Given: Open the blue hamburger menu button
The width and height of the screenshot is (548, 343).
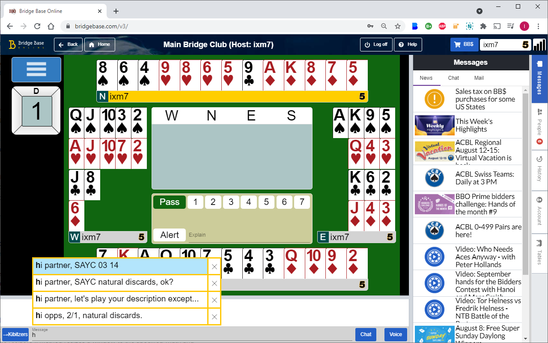Looking at the screenshot, I should (x=36, y=69).
